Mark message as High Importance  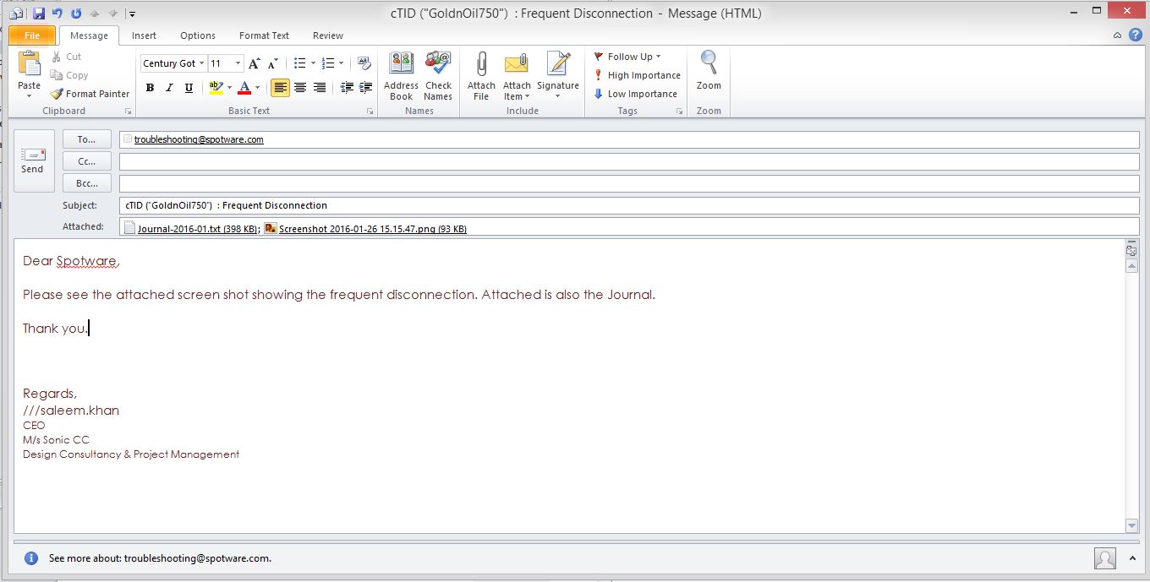[x=637, y=75]
